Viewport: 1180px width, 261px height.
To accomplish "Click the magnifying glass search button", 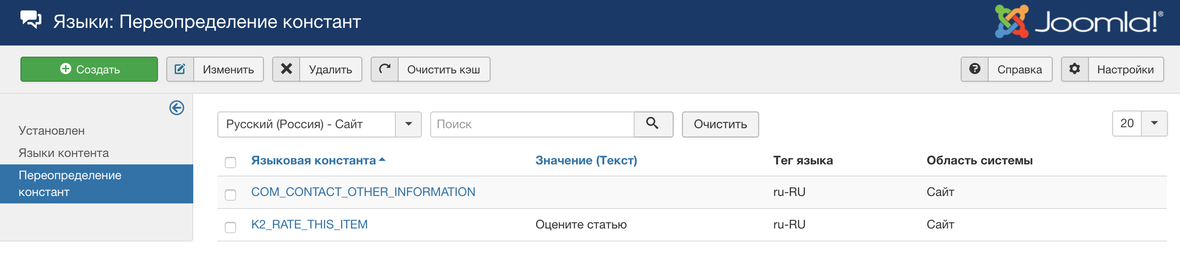I will (653, 124).
